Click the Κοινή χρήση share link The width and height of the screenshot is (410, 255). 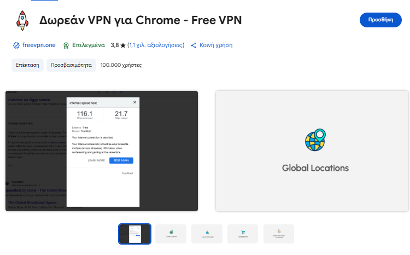tap(216, 45)
